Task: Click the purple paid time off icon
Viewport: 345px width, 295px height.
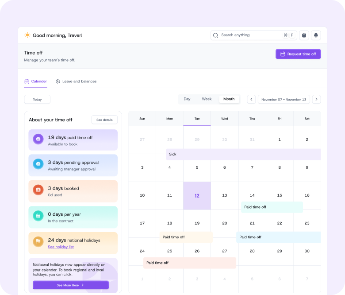Action: click(x=38, y=139)
